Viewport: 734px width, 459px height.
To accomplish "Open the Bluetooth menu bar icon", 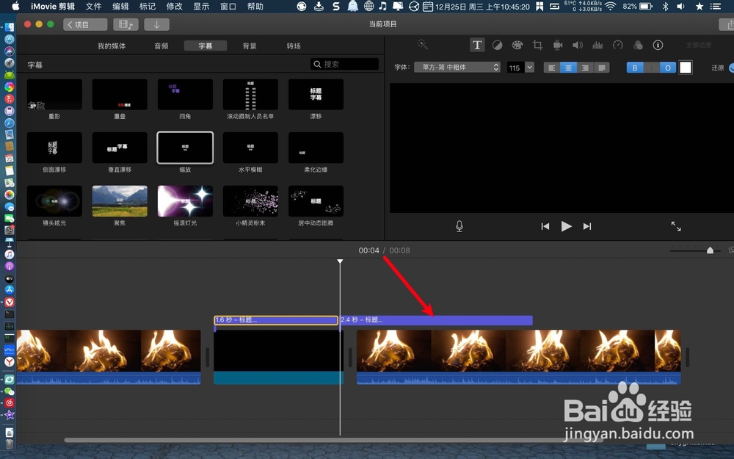I will pos(665,6).
